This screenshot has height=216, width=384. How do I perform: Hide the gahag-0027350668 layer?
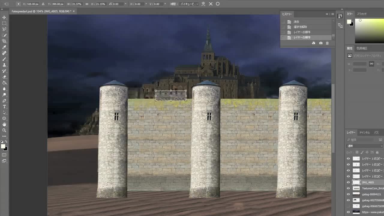(348, 200)
